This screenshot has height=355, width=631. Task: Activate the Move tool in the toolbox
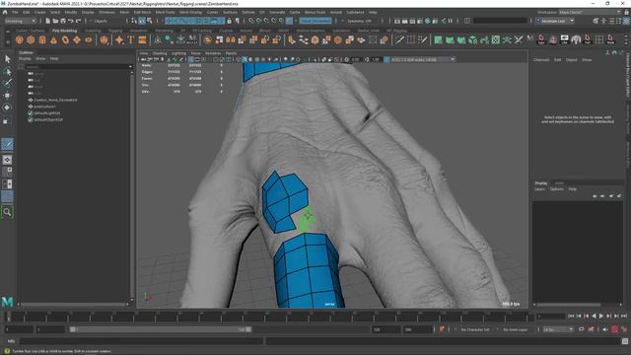[x=7, y=96]
